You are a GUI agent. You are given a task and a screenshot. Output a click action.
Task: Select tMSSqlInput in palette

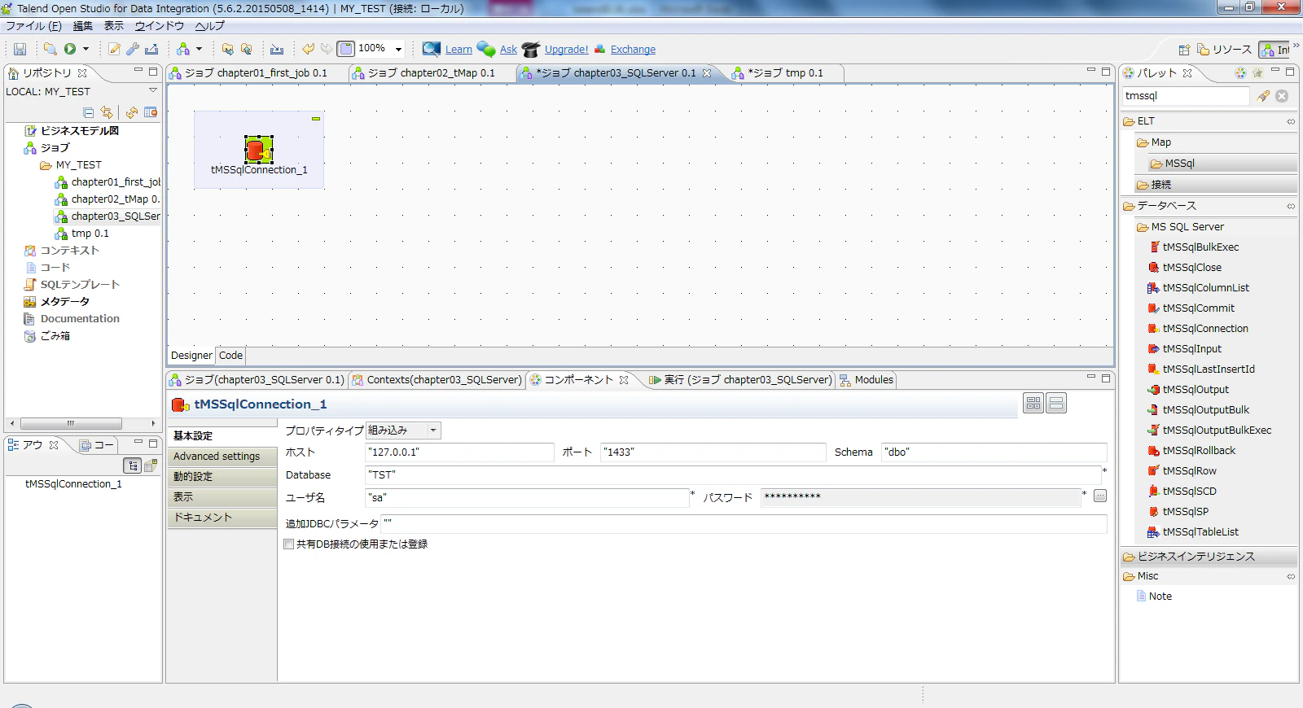(x=1191, y=349)
